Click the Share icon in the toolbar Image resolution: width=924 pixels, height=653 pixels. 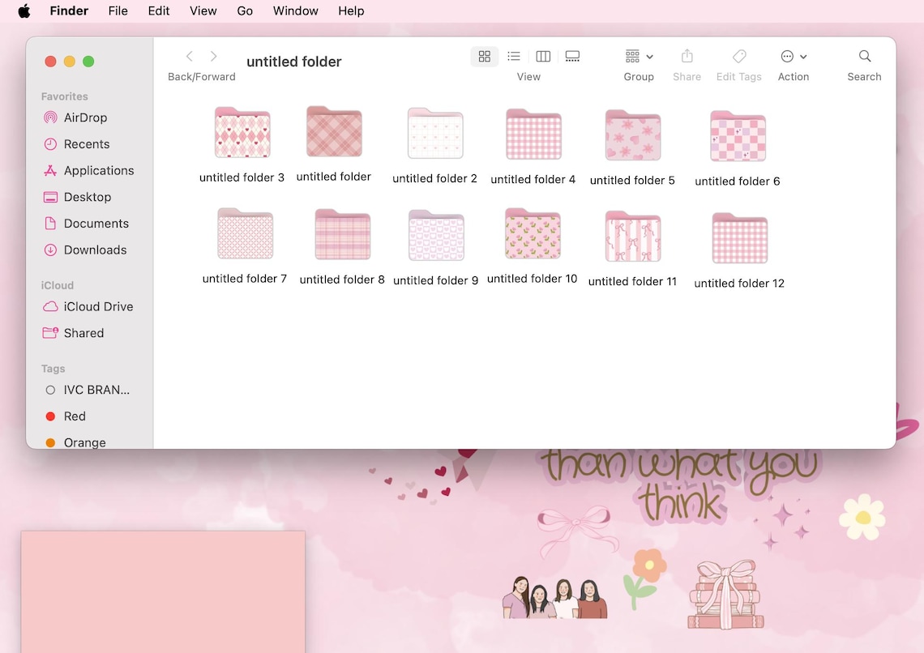(x=687, y=57)
